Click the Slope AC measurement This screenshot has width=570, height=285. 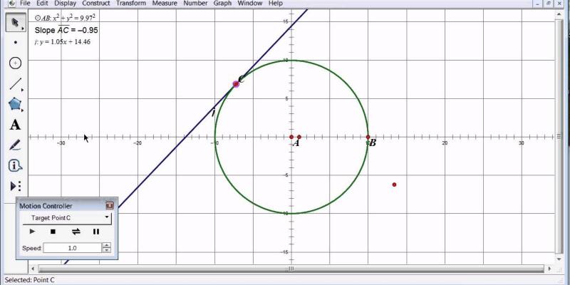66,30
